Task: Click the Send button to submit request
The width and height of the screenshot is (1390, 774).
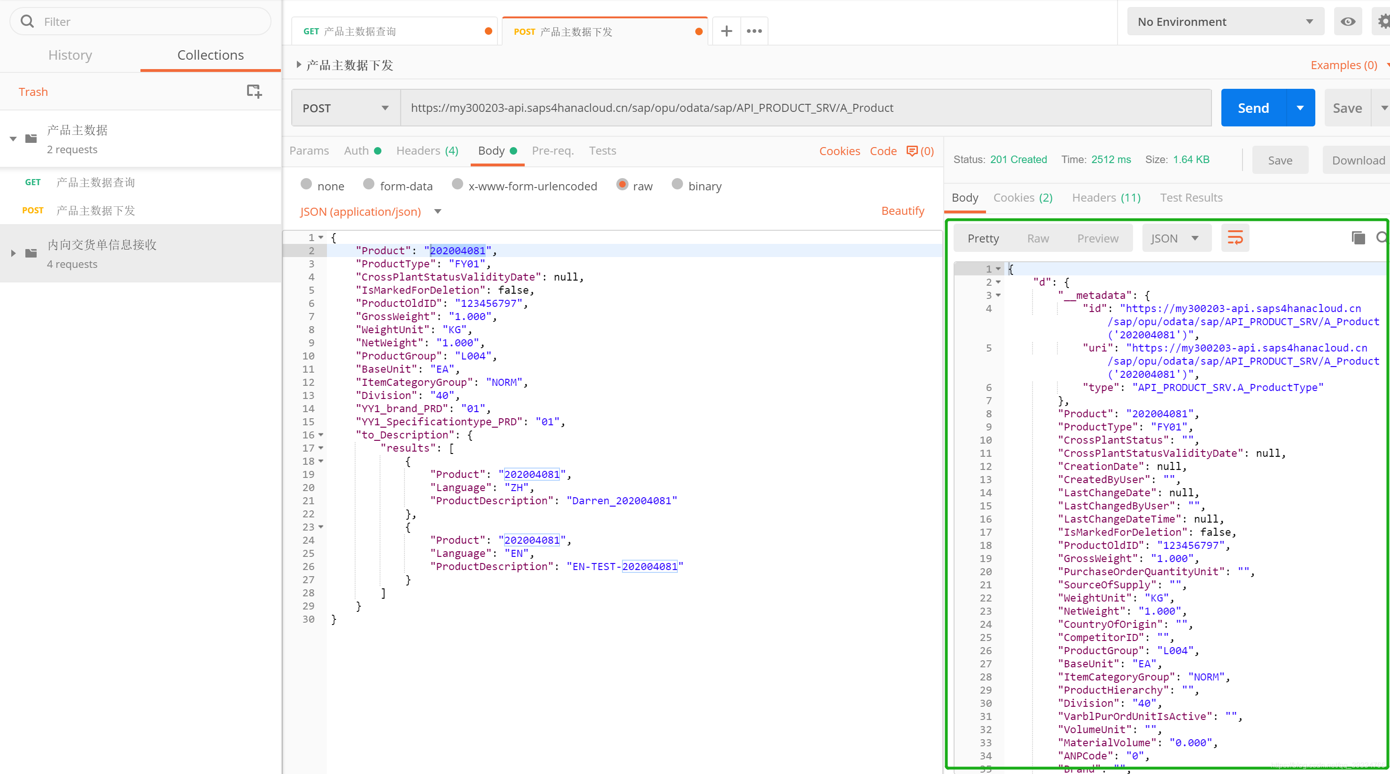Action: point(1252,108)
